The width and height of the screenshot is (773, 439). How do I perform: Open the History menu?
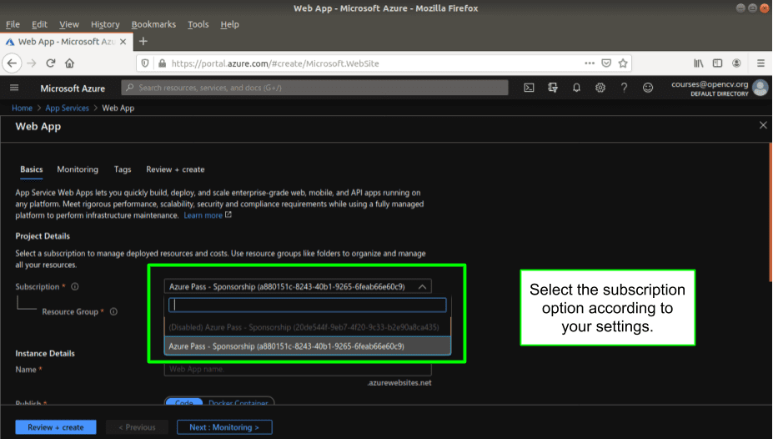[x=105, y=24]
